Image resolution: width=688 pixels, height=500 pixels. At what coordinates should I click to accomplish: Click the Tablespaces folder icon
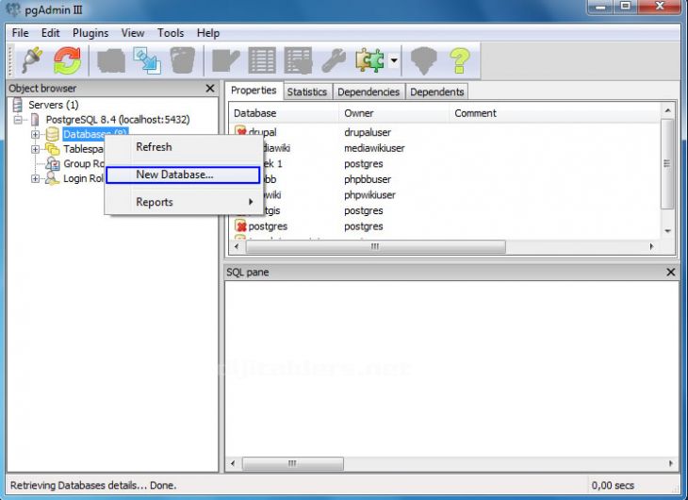[x=52, y=149]
